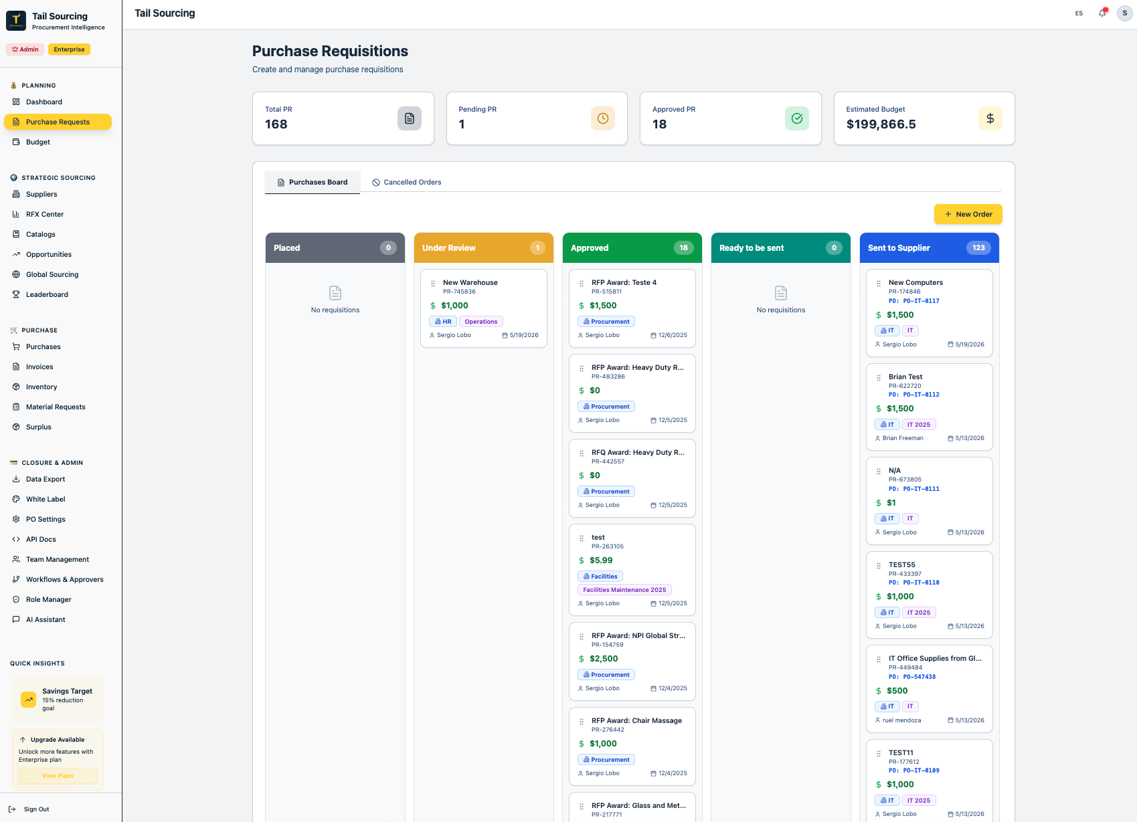The image size is (1137, 822).
Task: Click PO Settings gear icon
Action: tap(16, 519)
